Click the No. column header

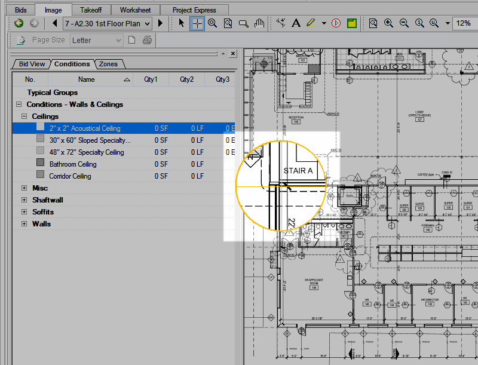click(x=30, y=79)
